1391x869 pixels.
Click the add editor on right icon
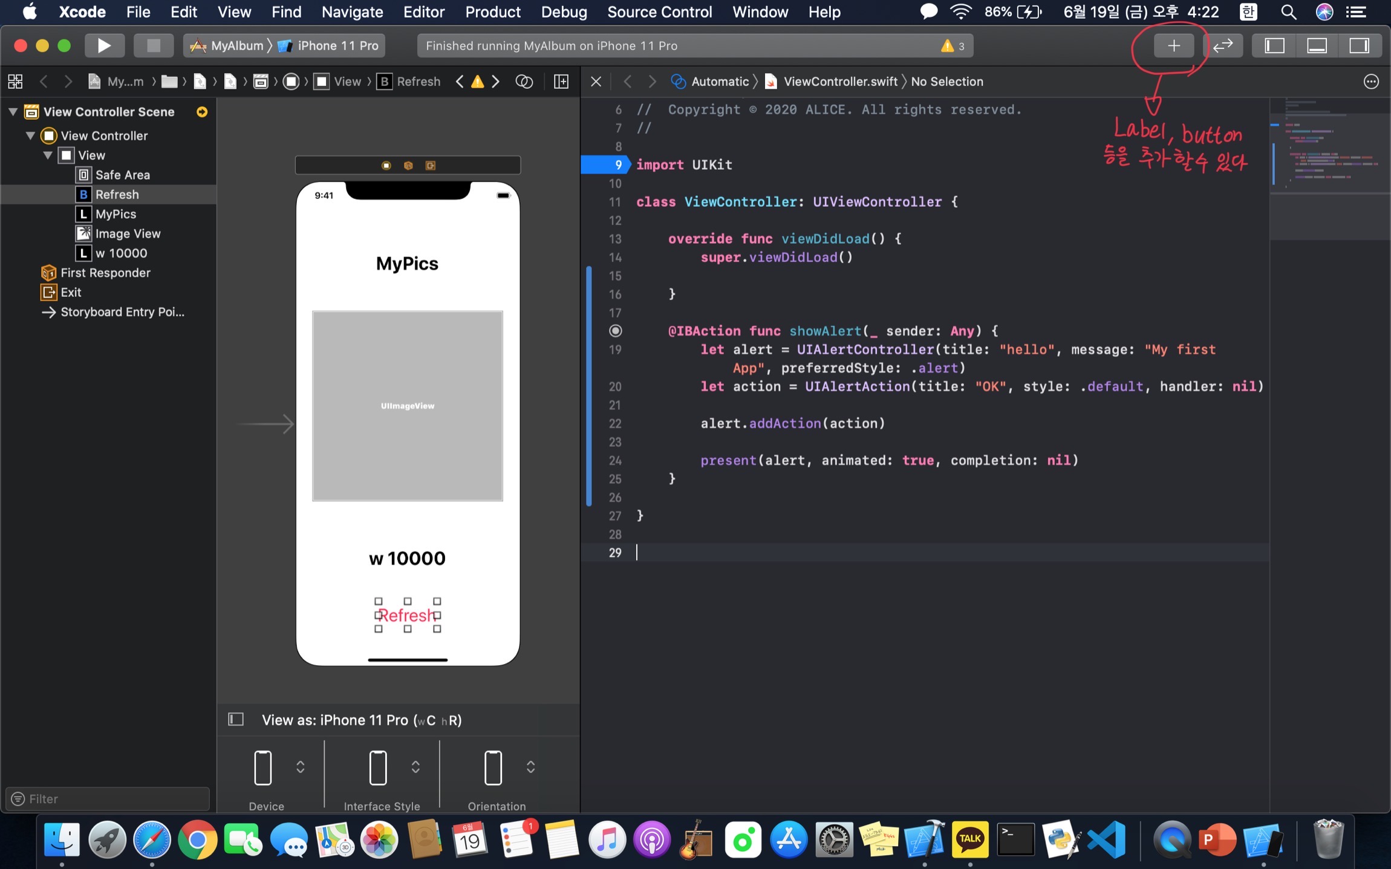(x=561, y=82)
